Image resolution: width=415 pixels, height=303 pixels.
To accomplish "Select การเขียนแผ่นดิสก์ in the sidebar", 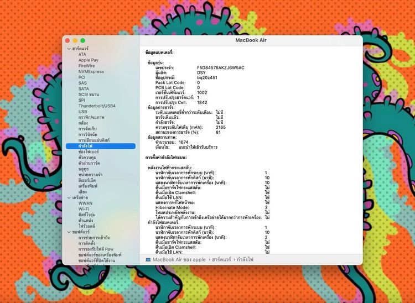I will click(94, 140).
